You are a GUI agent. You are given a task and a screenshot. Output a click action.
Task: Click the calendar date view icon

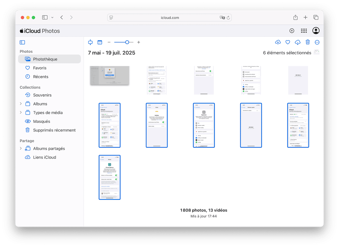click(x=100, y=42)
